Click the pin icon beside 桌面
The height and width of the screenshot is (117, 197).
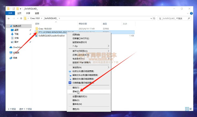click(30, 30)
